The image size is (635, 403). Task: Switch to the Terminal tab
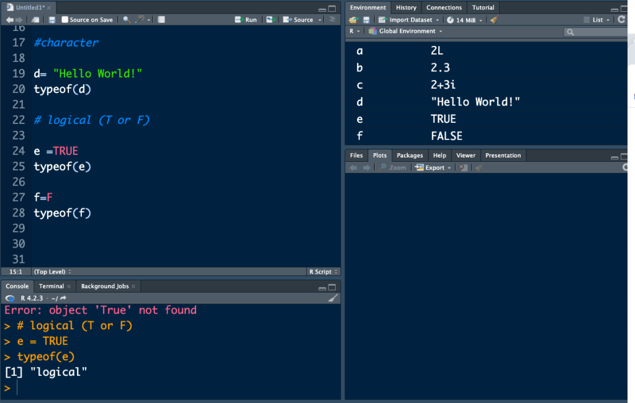51,286
